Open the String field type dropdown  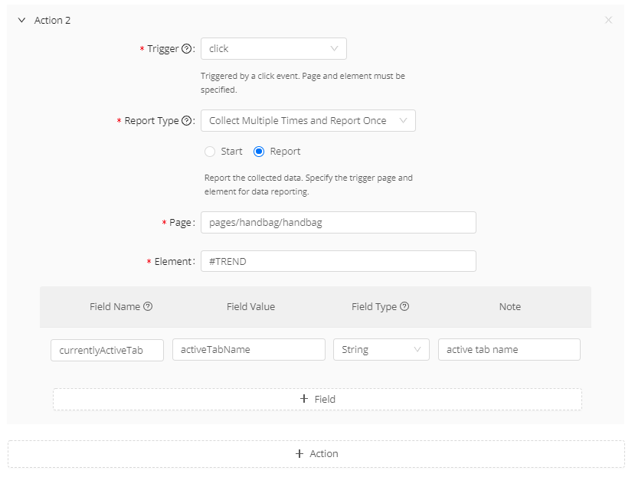point(381,350)
